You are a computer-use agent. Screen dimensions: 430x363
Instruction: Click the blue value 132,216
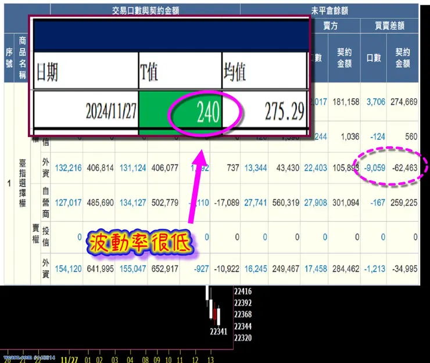click(x=69, y=168)
